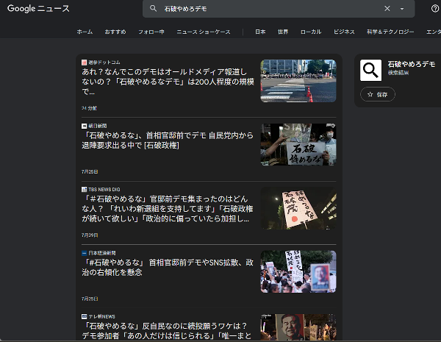Open the ホーム tab
The width and height of the screenshot is (441, 342).
[x=85, y=32]
